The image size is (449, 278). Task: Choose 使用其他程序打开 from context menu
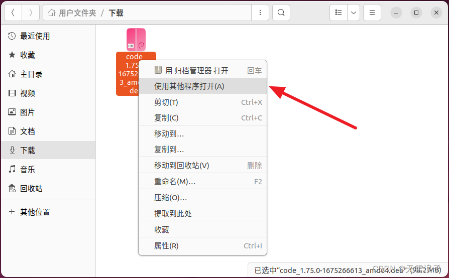pos(189,86)
